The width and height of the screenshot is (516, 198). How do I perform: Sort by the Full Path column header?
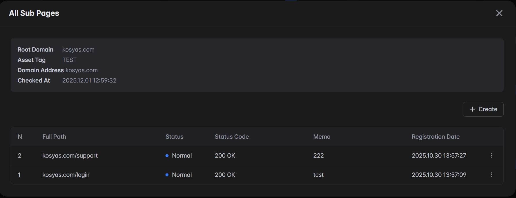pos(54,137)
